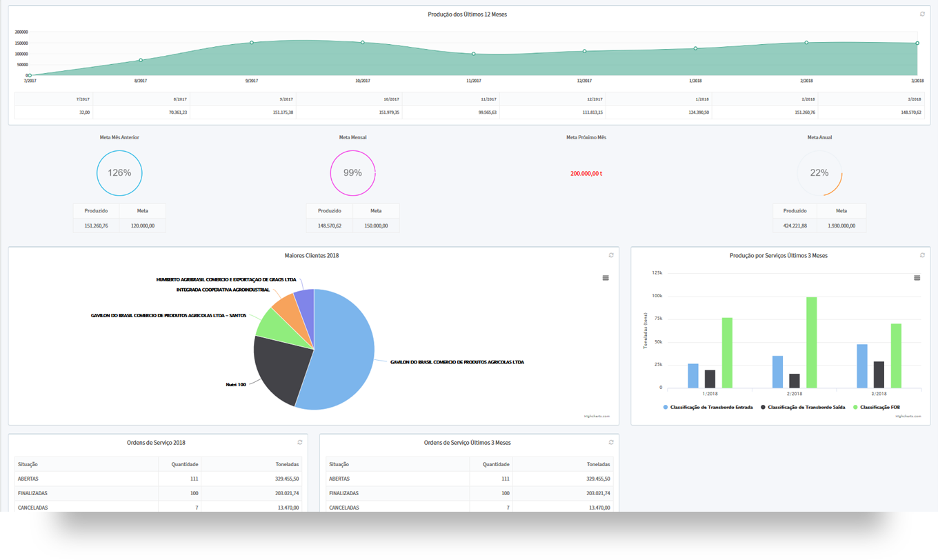Refresh the Ordens de Serviço 2018 table
This screenshot has height=560, width=938.
click(299, 442)
